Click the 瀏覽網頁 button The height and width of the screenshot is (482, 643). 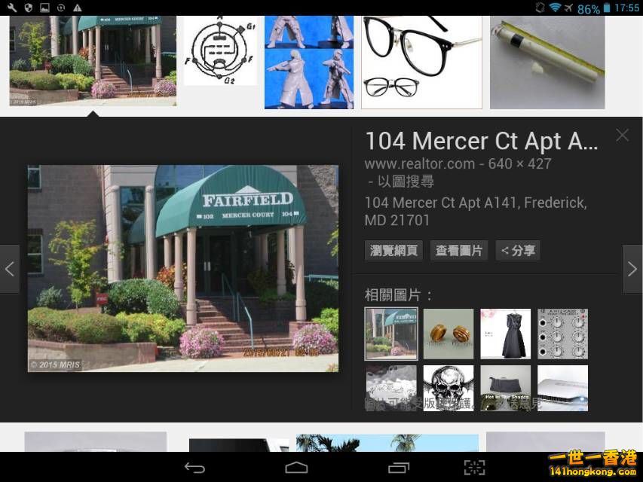pyautogui.click(x=393, y=251)
